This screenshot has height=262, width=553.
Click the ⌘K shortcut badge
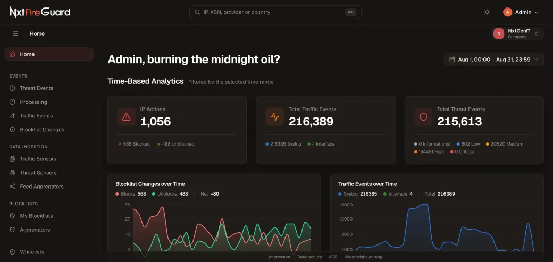350,12
